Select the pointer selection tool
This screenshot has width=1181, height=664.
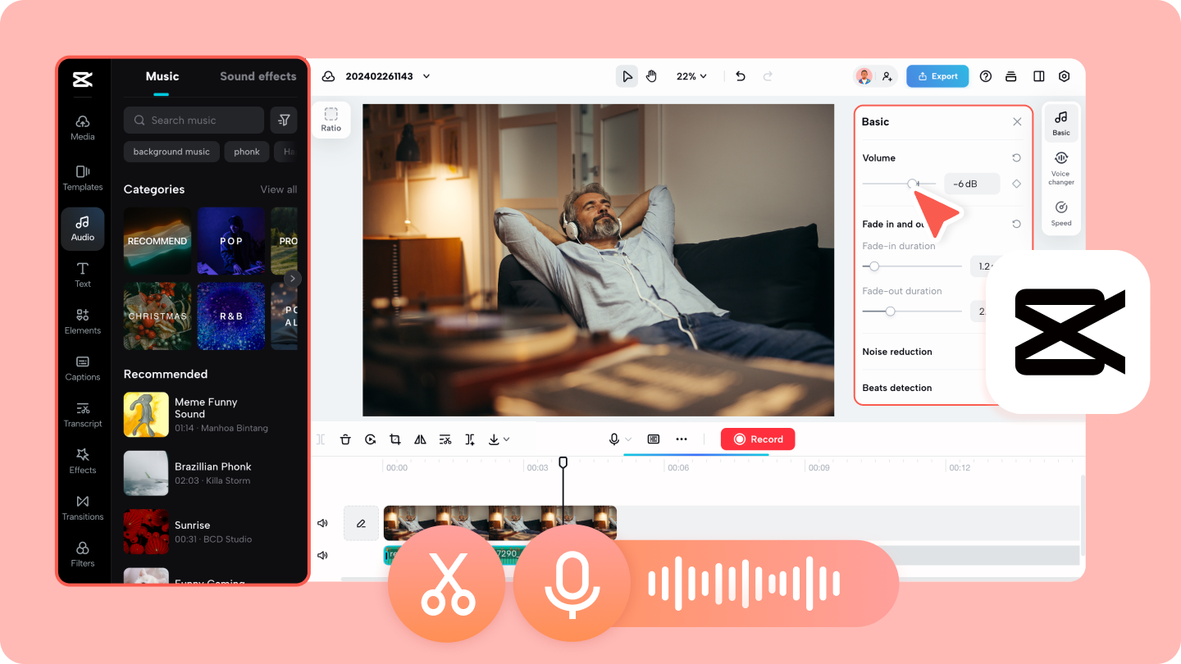click(x=627, y=76)
